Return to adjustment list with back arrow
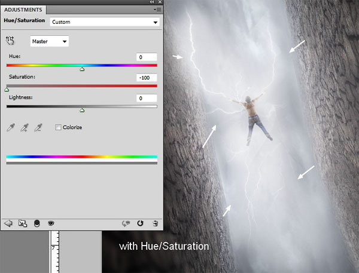This screenshot has height=273, width=359. pos(8,223)
